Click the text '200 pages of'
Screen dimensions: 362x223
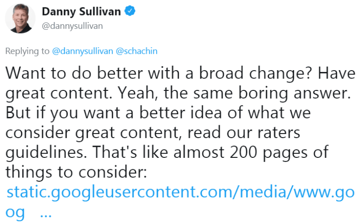tap(279, 153)
